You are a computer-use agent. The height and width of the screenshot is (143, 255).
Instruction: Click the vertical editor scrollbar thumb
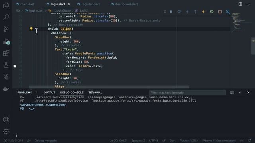(x=253, y=46)
